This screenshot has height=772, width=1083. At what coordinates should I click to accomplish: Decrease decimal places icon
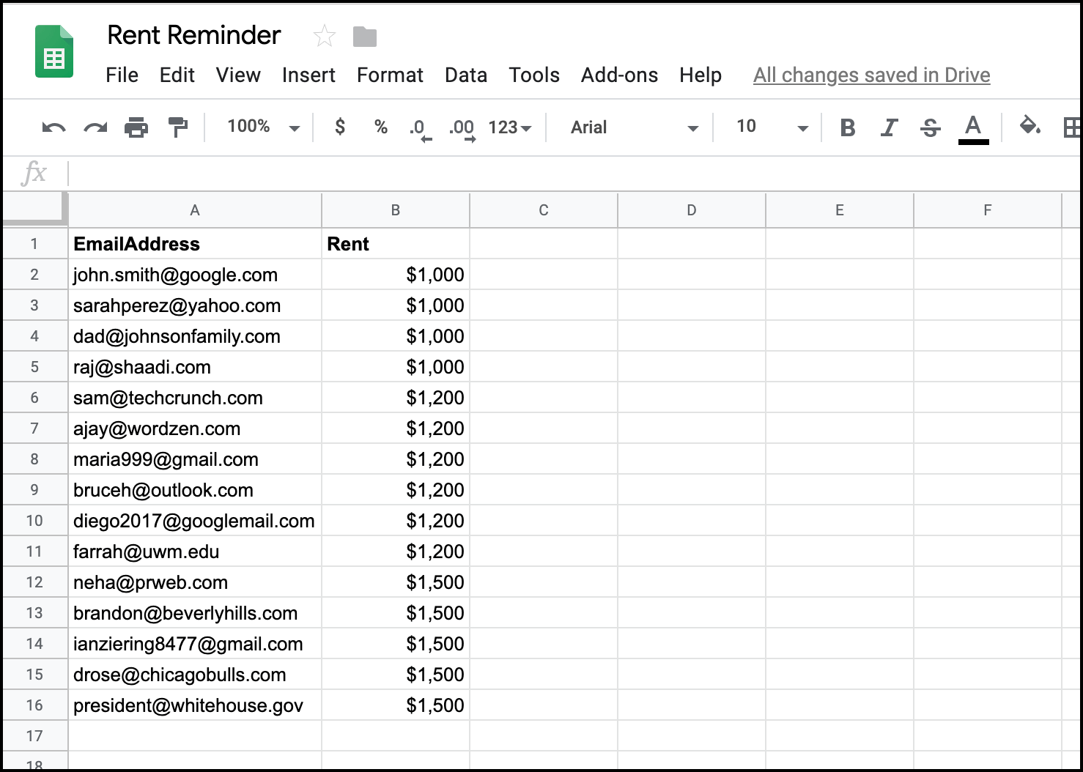(x=421, y=129)
